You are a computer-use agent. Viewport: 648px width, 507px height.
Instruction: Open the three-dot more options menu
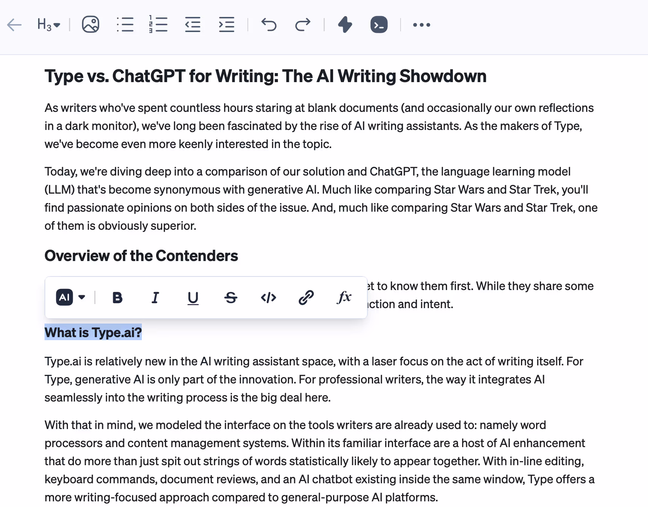pos(421,25)
